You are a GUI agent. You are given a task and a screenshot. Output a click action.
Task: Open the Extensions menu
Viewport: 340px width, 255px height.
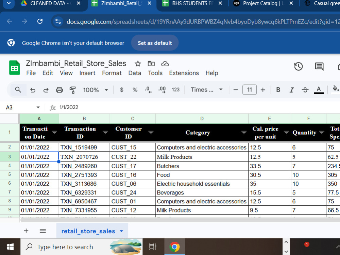(184, 73)
